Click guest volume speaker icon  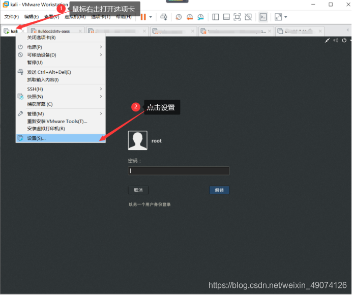(336, 40)
